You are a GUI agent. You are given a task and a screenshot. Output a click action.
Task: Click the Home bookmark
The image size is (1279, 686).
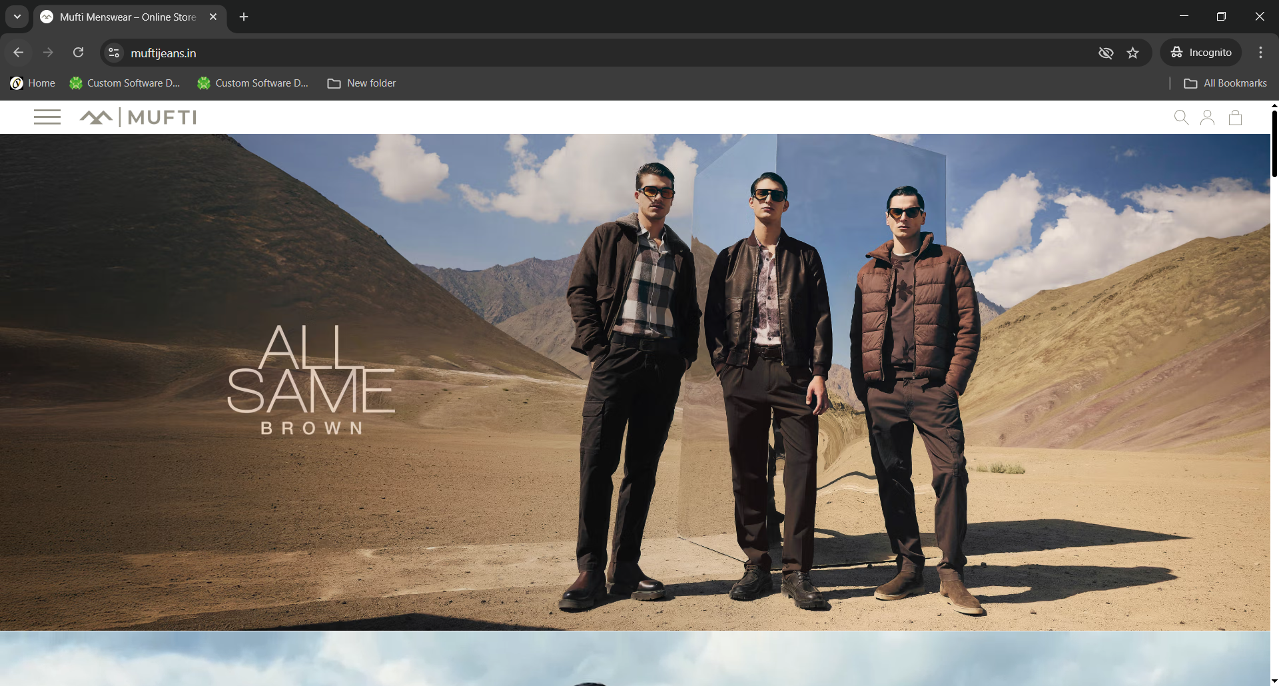click(x=33, y=83)
